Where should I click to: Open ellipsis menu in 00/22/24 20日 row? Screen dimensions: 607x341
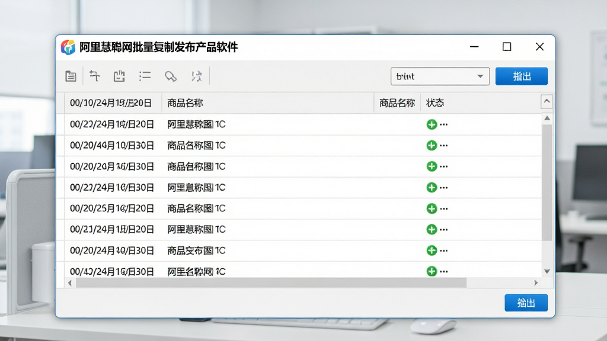point(444,124)
